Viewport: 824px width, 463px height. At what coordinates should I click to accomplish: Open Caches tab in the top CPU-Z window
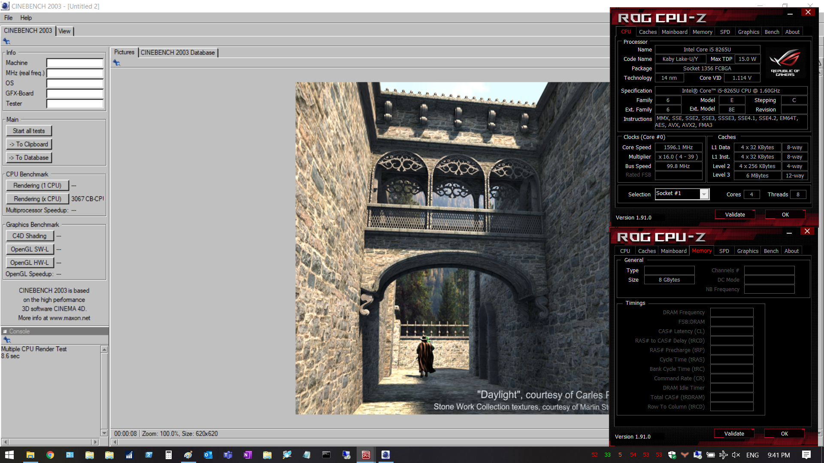tap(648, 32)
